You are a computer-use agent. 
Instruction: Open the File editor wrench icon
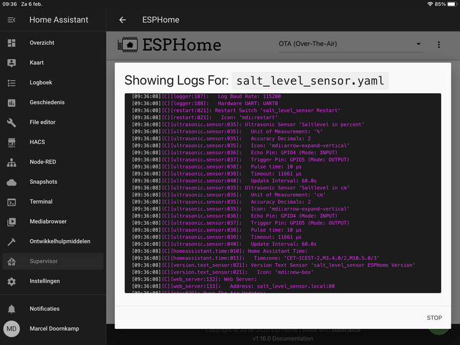[11, 122]
